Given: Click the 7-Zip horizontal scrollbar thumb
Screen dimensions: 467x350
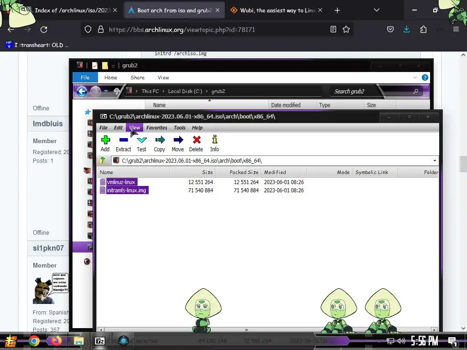Looking at the screenshot, I should (246, 330).
